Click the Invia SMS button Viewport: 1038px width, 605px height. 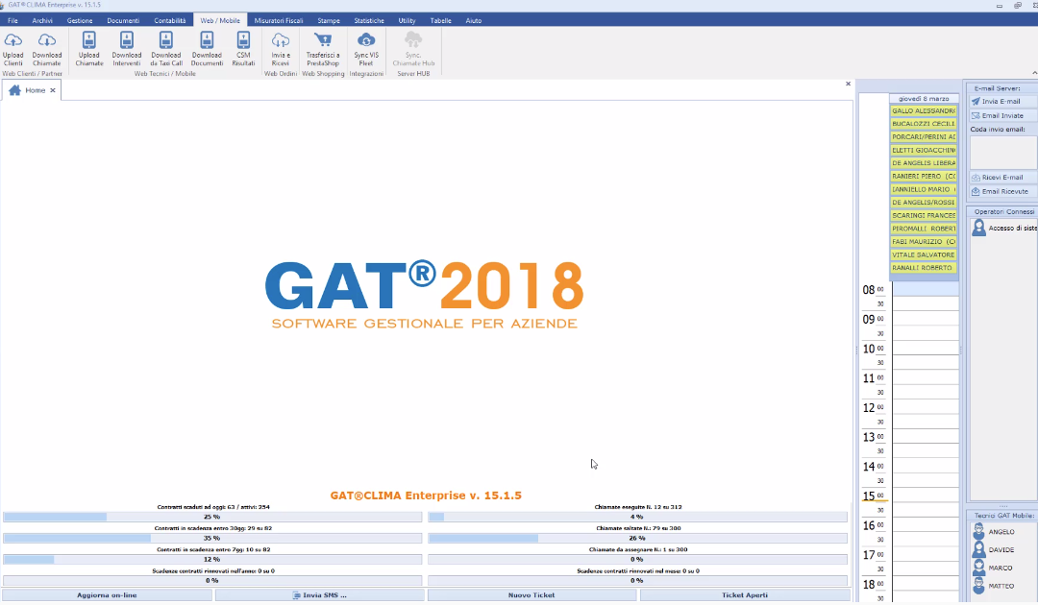320,595
